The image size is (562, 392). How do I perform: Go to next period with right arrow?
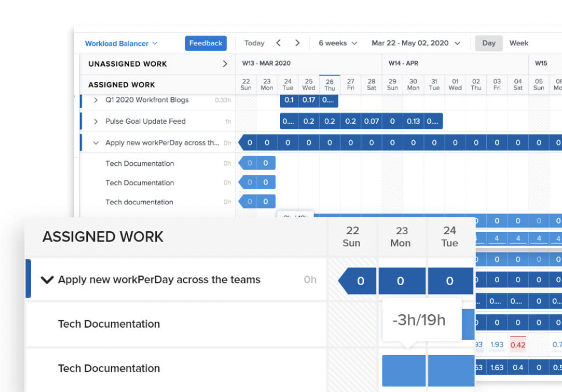point(297,43)
